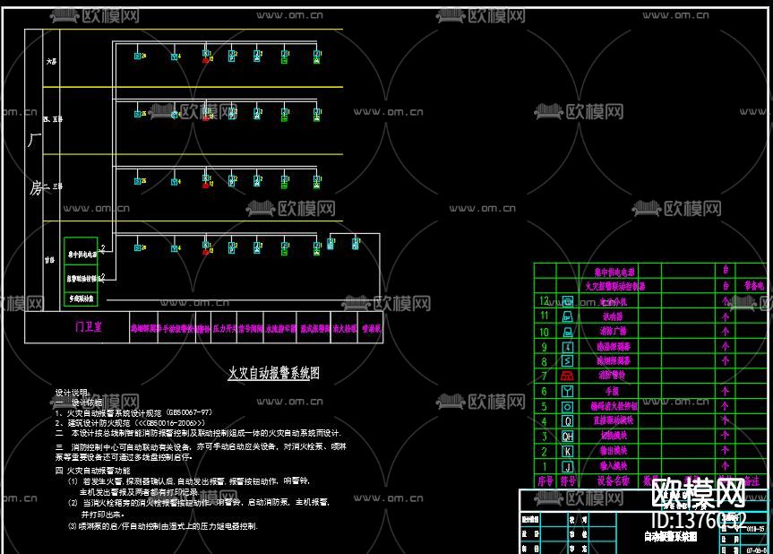Select the switching module "QH" symbol

566,437
